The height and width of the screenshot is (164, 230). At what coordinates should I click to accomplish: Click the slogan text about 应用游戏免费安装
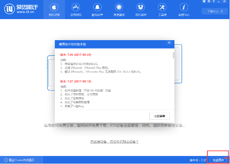[x=115, y=125]
